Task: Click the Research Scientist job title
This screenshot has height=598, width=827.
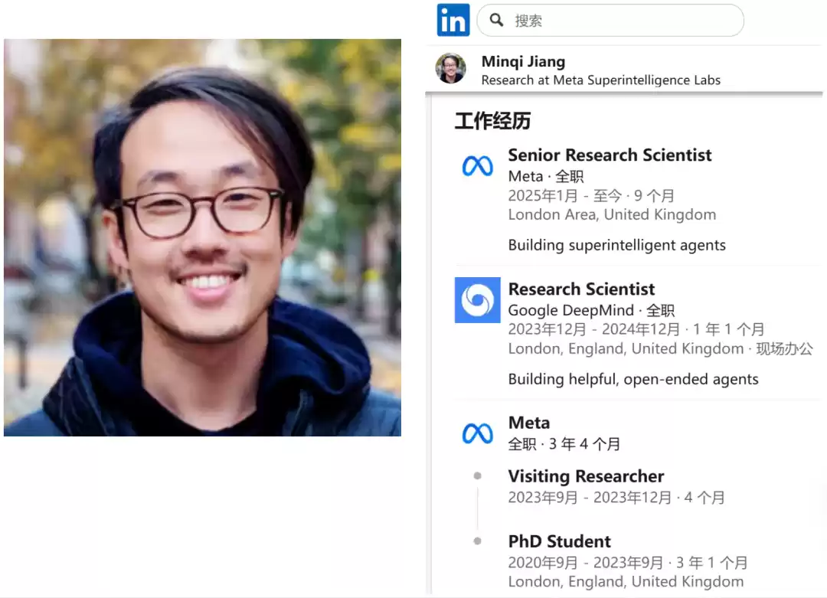Action: 581,289
